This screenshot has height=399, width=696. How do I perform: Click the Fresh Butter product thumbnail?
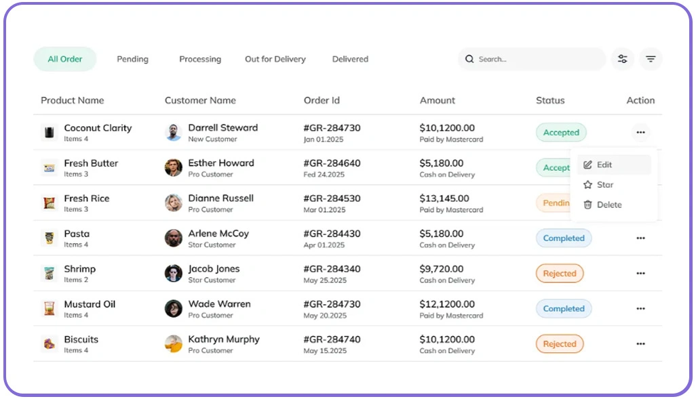click(50, 167)
